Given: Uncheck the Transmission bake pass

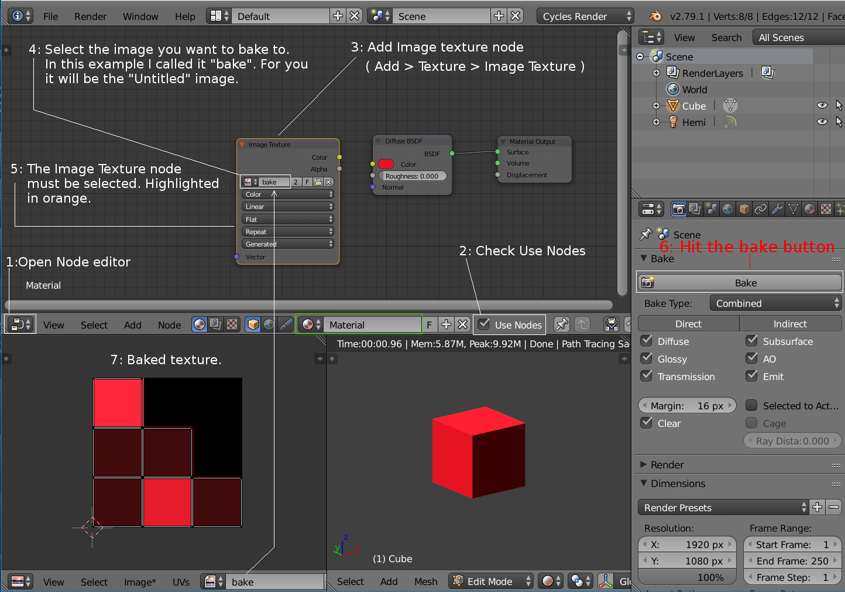Looking at the screenshot, I should point(647,376).
